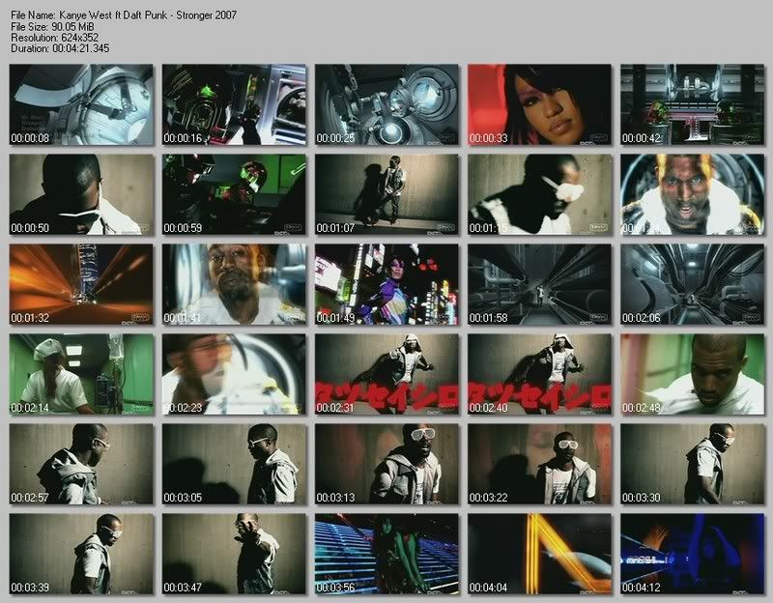Open the blurred frame at 00:02:23

(x=234, y=374)
